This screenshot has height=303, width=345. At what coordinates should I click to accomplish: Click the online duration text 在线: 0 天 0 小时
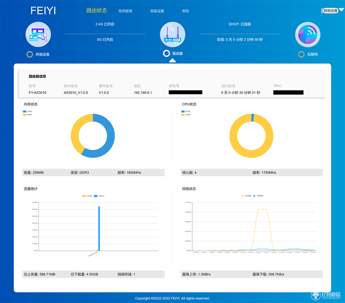240,40
